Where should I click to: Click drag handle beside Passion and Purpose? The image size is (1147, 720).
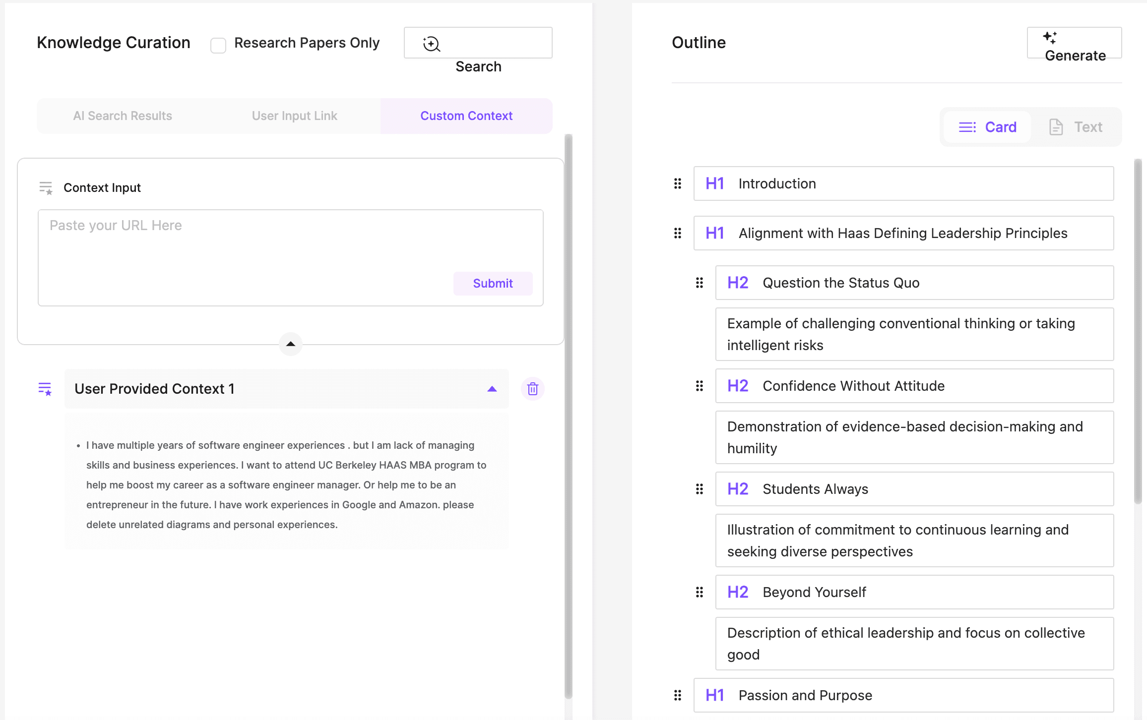[x=677, y=695]
